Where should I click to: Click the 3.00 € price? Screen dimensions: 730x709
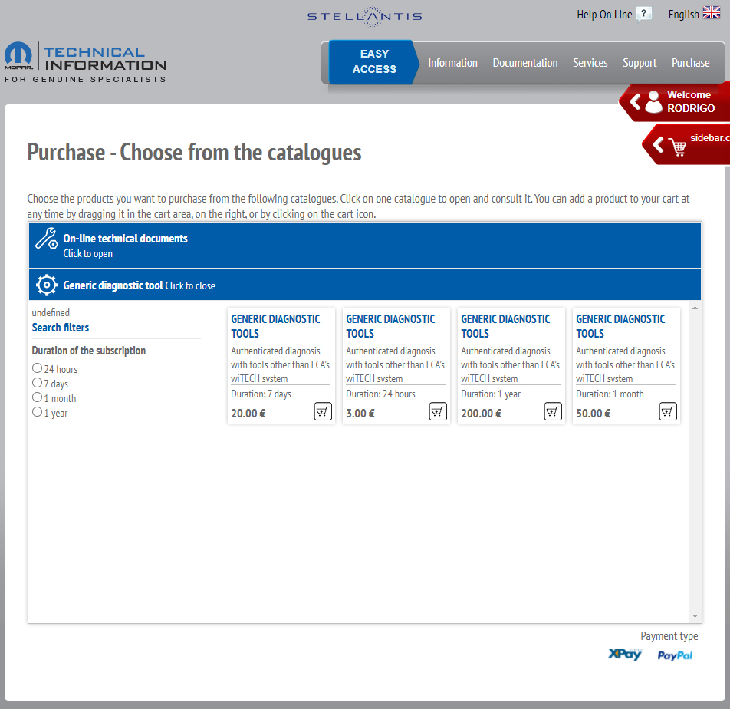coord(360,413)
